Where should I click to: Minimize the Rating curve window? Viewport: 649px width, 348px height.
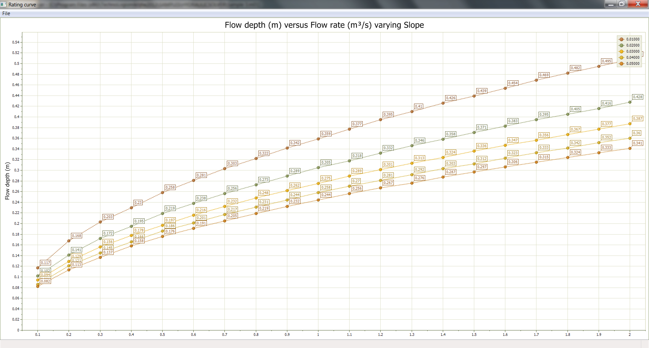(x=611, y=4)
